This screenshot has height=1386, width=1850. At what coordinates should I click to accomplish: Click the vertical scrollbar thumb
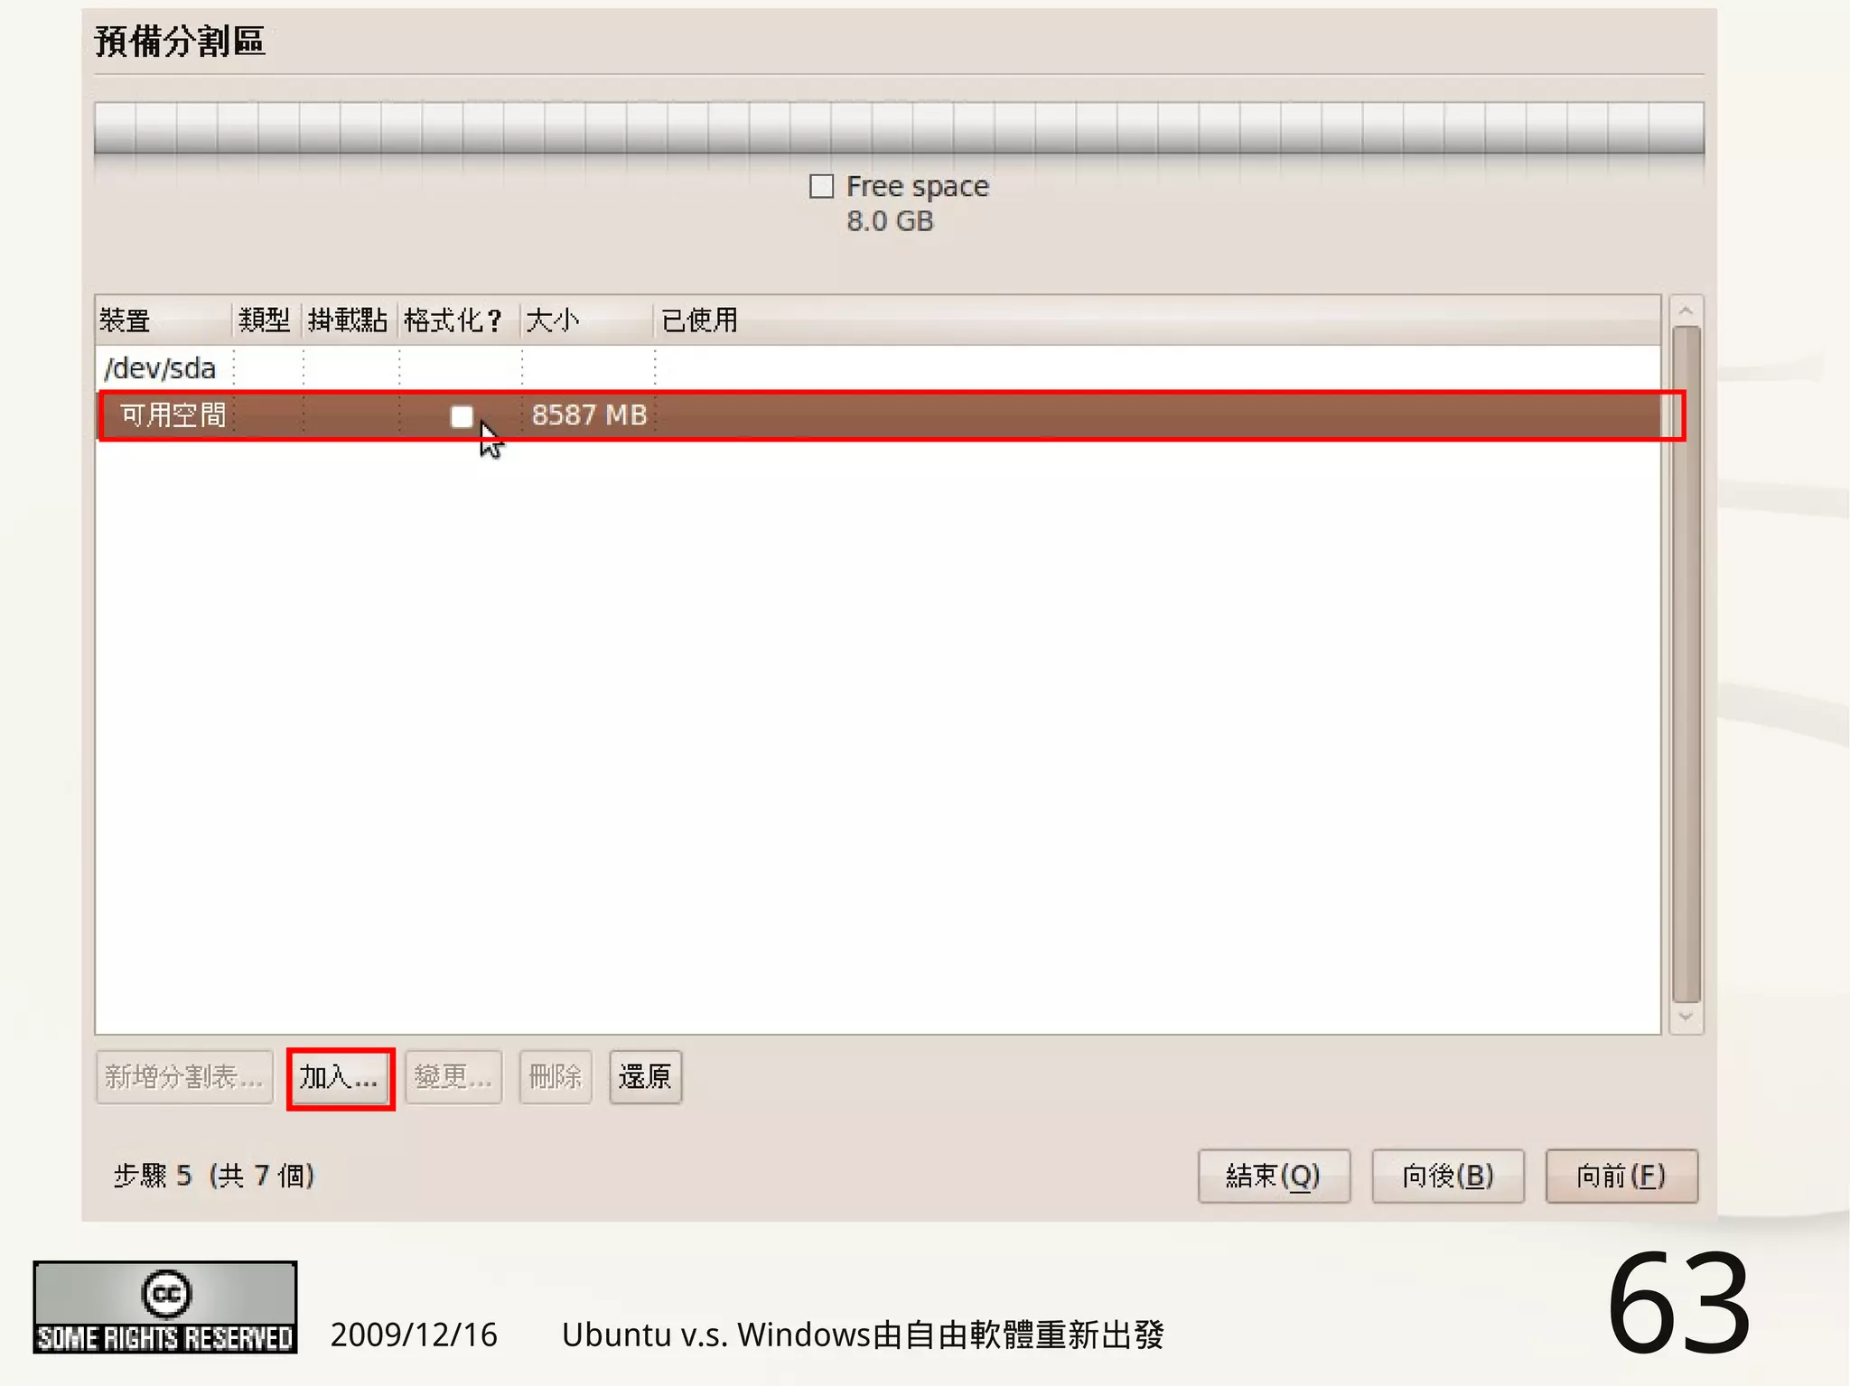(1686, 665)
